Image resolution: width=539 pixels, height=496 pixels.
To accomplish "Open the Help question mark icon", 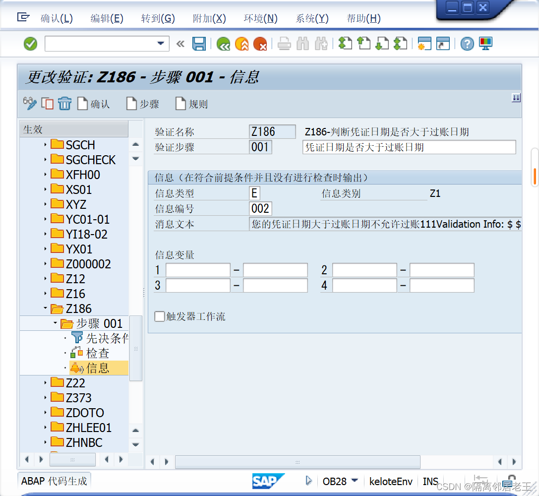I will 467,44.
